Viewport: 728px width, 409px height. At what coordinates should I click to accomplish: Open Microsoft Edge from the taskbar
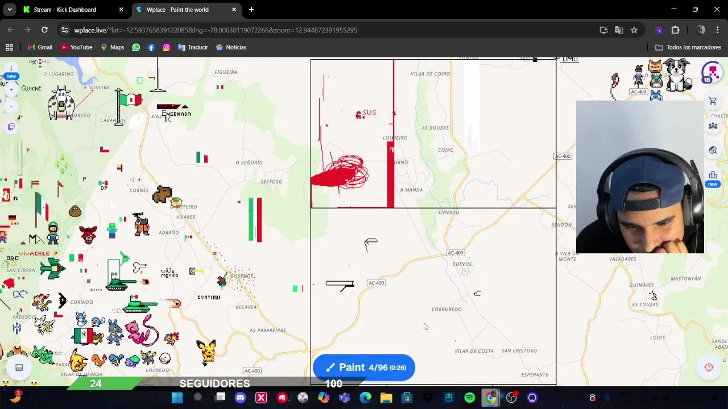[365, 398]
